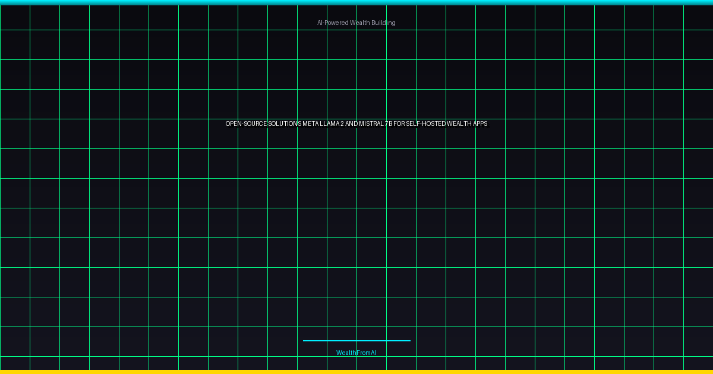713x374 pixels.
Task: Click the word FOR in the headline
Action: tap(399, 123)
